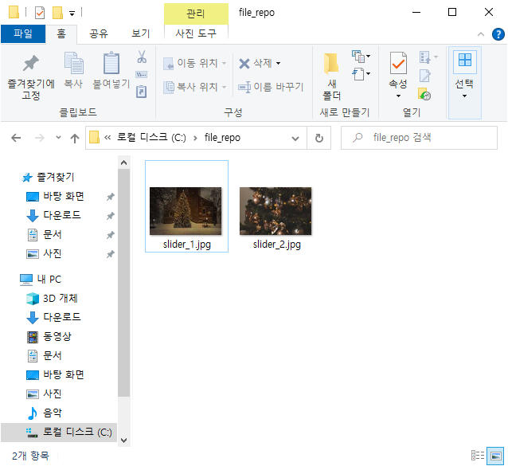Click the file_repo 검색 search box
The width and height of the screenshot is (508, 466).
[x=419, y=138]
